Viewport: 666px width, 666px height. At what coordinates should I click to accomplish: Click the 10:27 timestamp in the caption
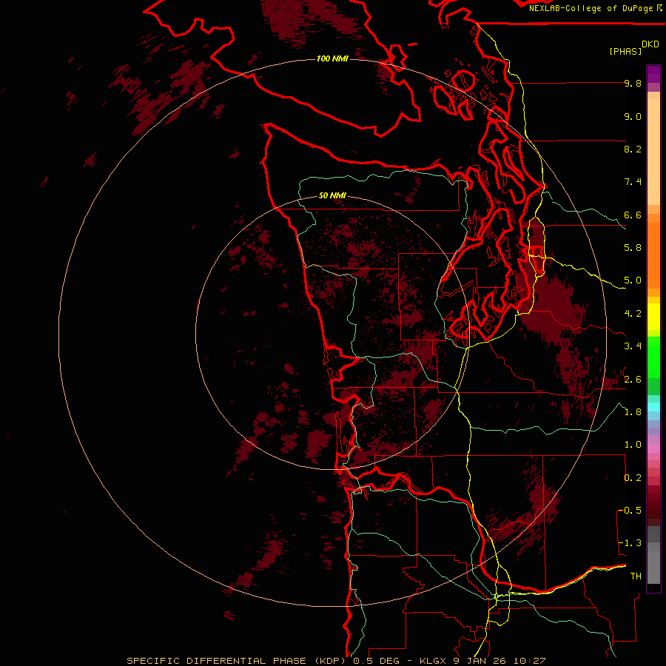pos(529,661)
